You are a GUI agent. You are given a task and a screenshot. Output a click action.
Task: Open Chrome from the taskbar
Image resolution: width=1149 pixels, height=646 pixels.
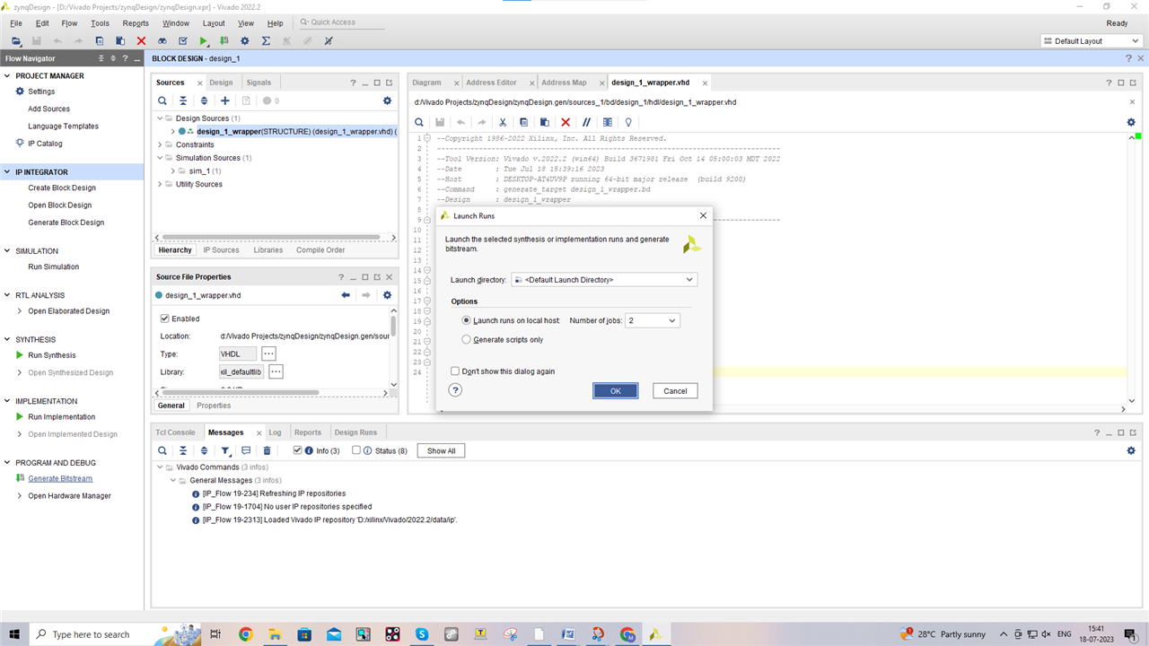[245, 634]
